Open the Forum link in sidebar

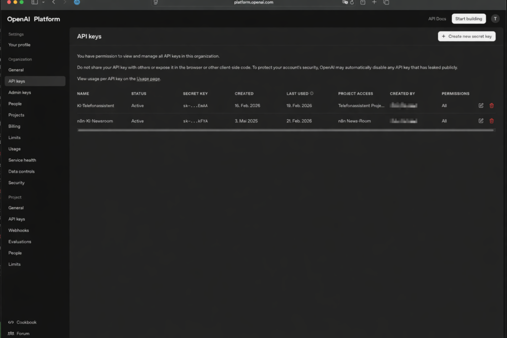click(x=23, y=334)
